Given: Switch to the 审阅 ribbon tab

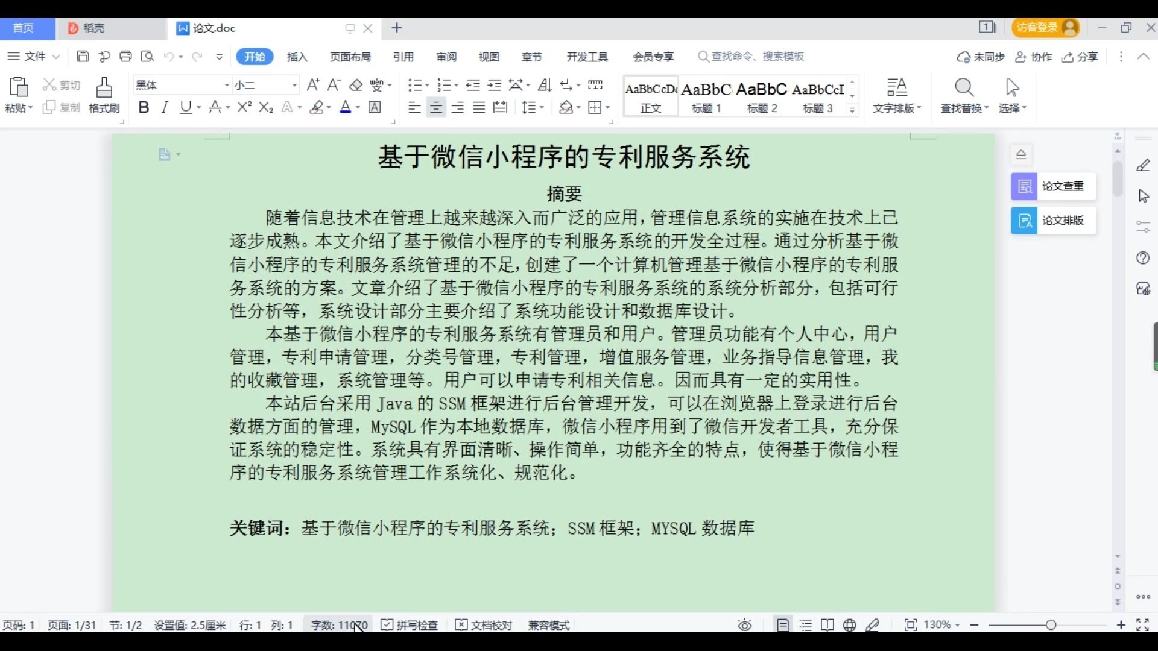Looking at the screenshot, I should 446,57.
